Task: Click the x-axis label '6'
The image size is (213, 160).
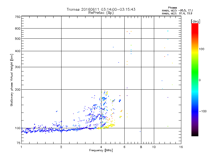Action: [124, 147]
